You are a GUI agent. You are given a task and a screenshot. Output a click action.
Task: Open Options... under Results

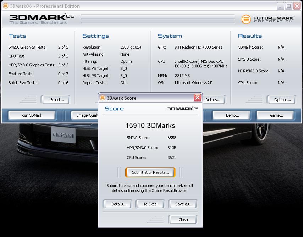[x=281, y=100]
